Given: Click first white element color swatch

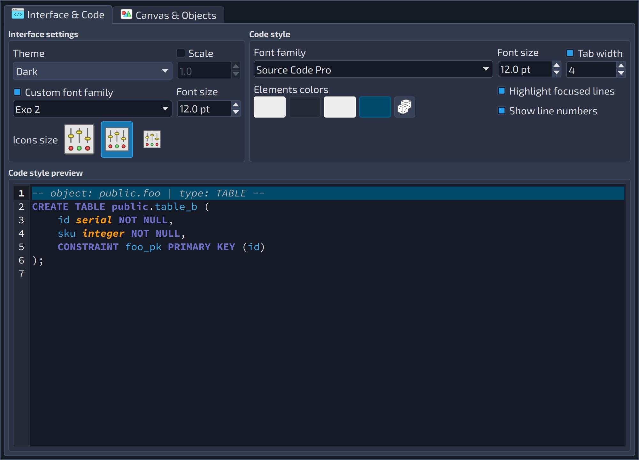Looking at the screenshot, I should pyautogui.click(x=270, y=107).
